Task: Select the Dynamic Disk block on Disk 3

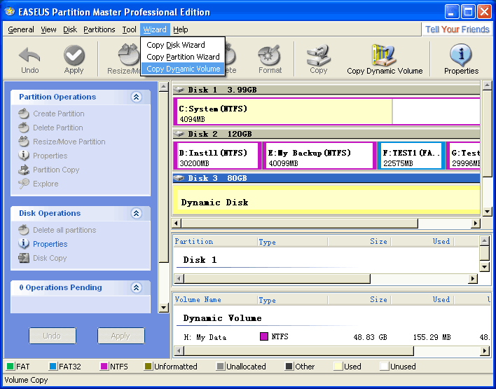Action: [326, 200]
